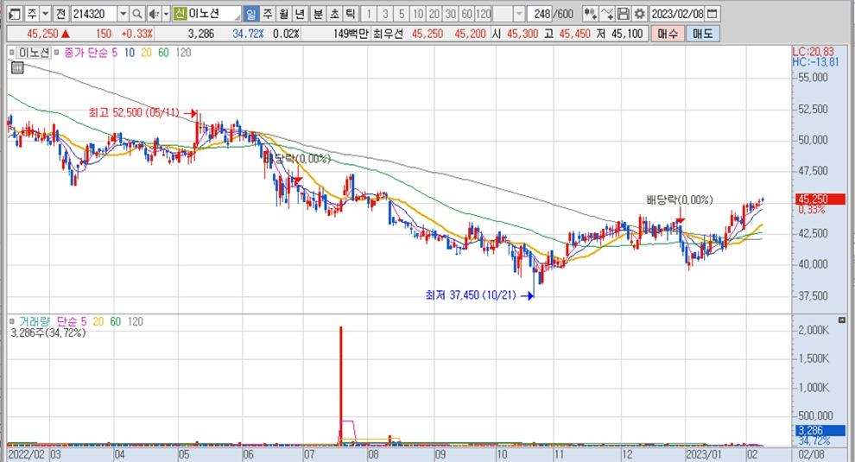The height and width of the screenshot is (462, 855).
Task: Click the grid table icon on chart
Action: [x=17, y=67]
